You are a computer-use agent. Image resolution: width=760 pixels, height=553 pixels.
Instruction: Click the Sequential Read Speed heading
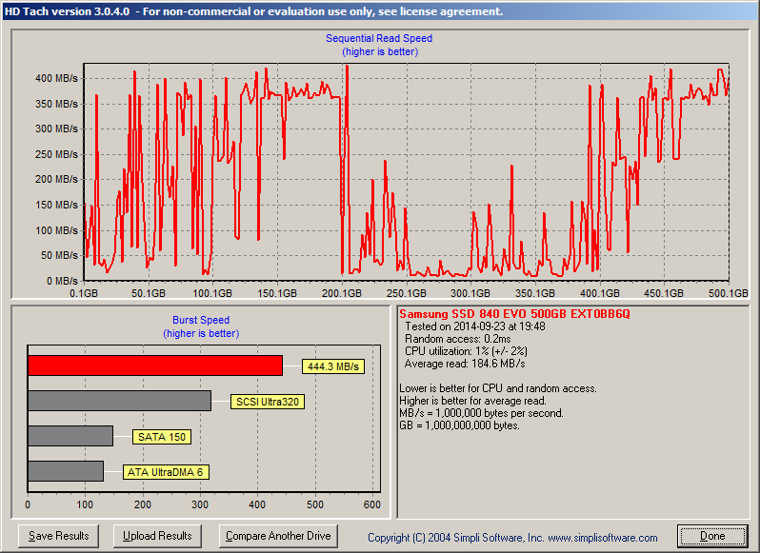click(x=379, y=38)
